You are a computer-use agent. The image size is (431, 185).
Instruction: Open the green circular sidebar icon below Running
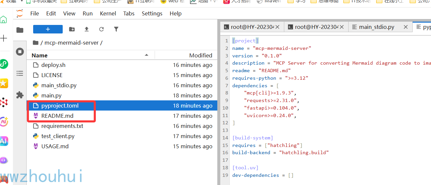pyautogui.click(x=4, y=64)
